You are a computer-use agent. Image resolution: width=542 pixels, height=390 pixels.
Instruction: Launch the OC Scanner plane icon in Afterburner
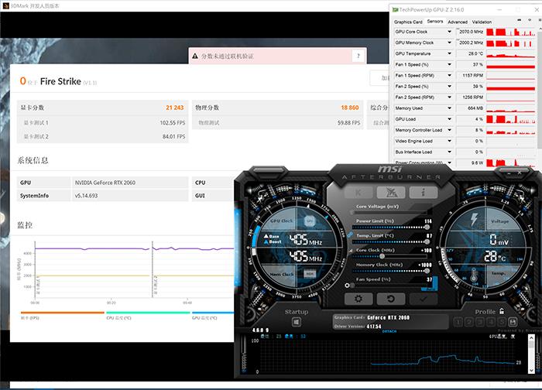point(391,193)
